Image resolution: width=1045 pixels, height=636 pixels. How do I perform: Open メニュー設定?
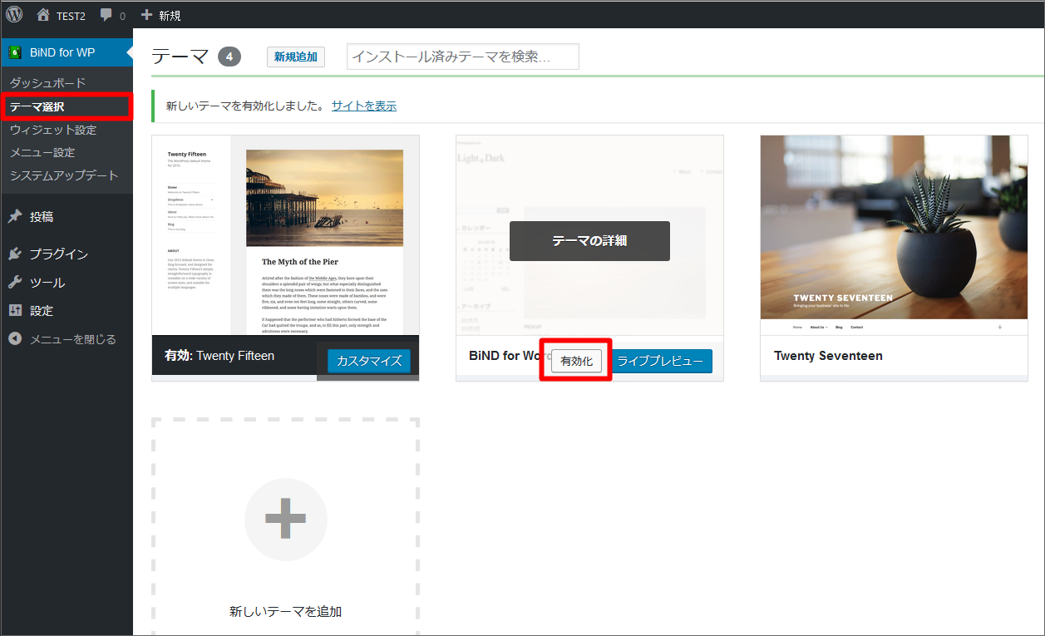[42, 153]
